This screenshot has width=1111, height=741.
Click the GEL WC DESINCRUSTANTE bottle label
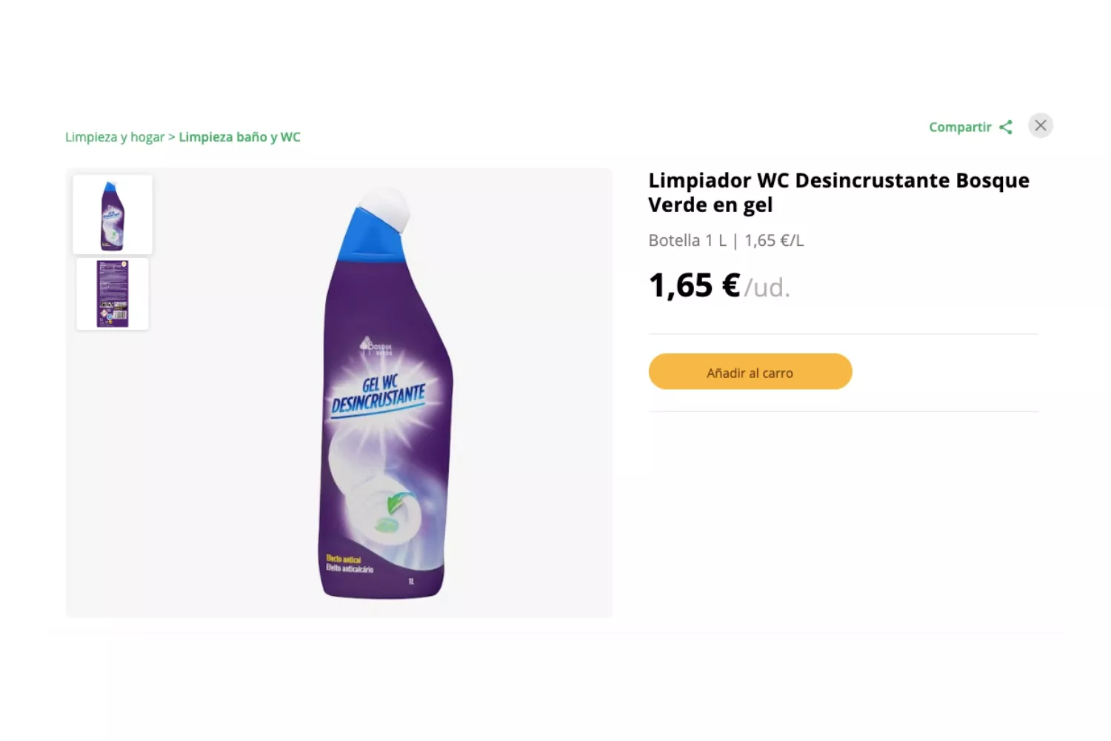coord(378,395)
